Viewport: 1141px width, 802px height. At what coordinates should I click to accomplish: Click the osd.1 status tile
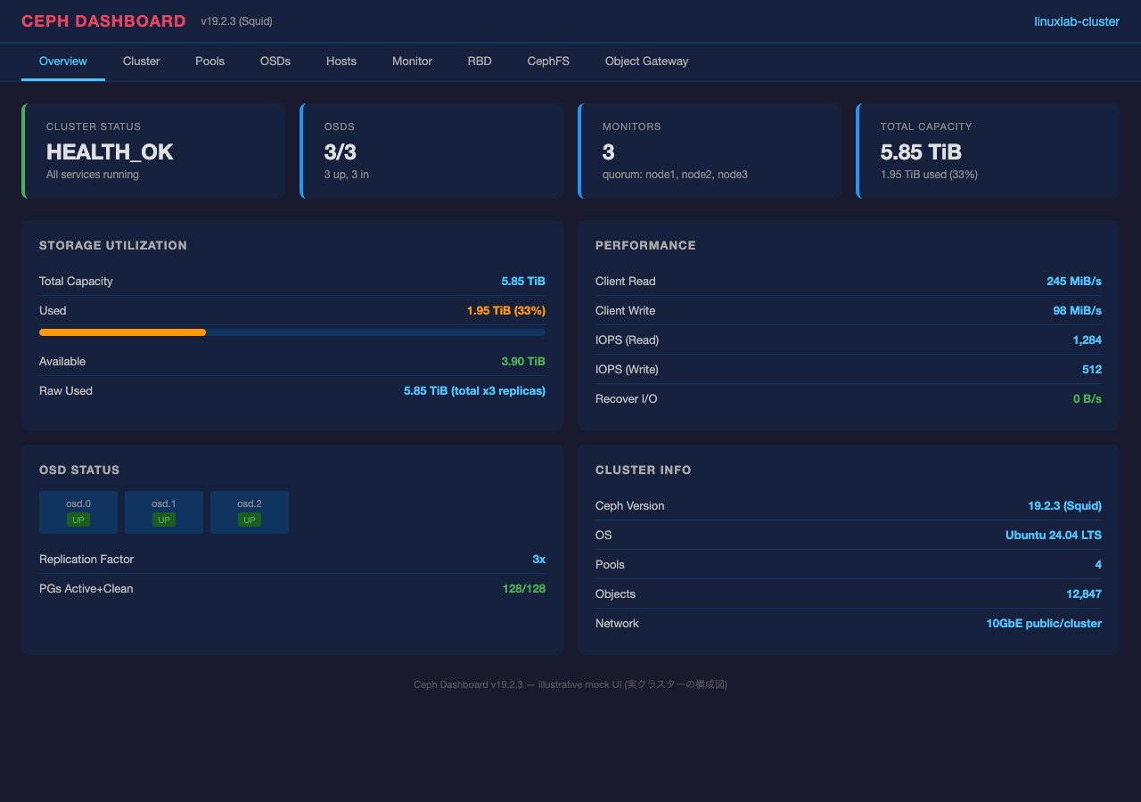click(x=164, y=512)
